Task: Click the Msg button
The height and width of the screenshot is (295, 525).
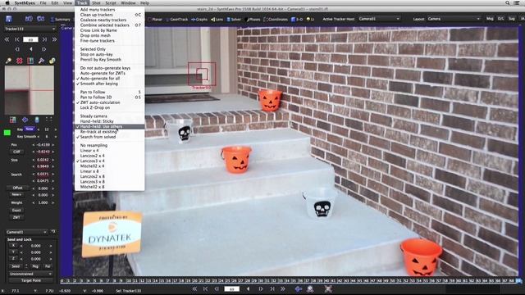Action: [490, 19]
